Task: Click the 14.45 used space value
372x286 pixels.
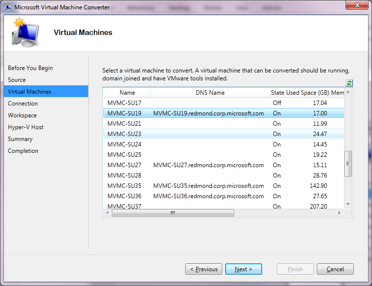Action: pos(320,144)
